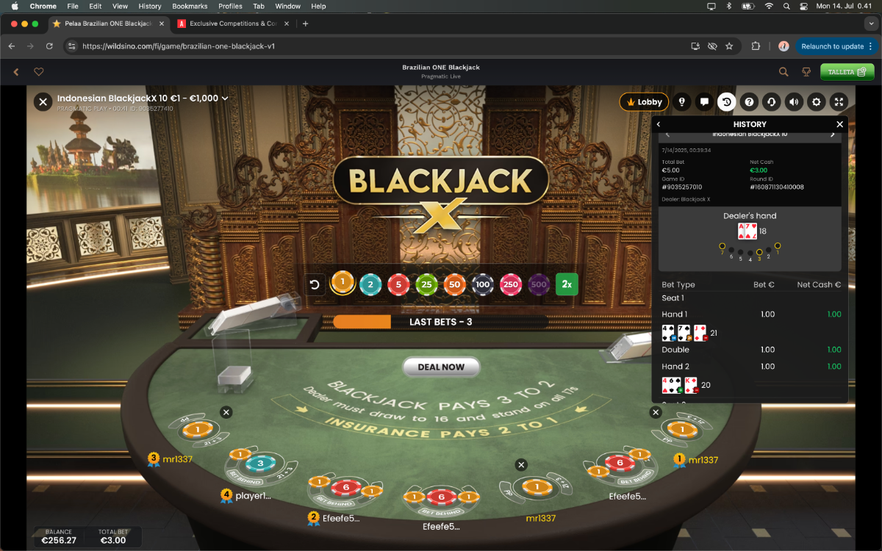Open the live chat speech-bubble icon
This screenshot has height=551, width=882.
click(x=704, y=102)
